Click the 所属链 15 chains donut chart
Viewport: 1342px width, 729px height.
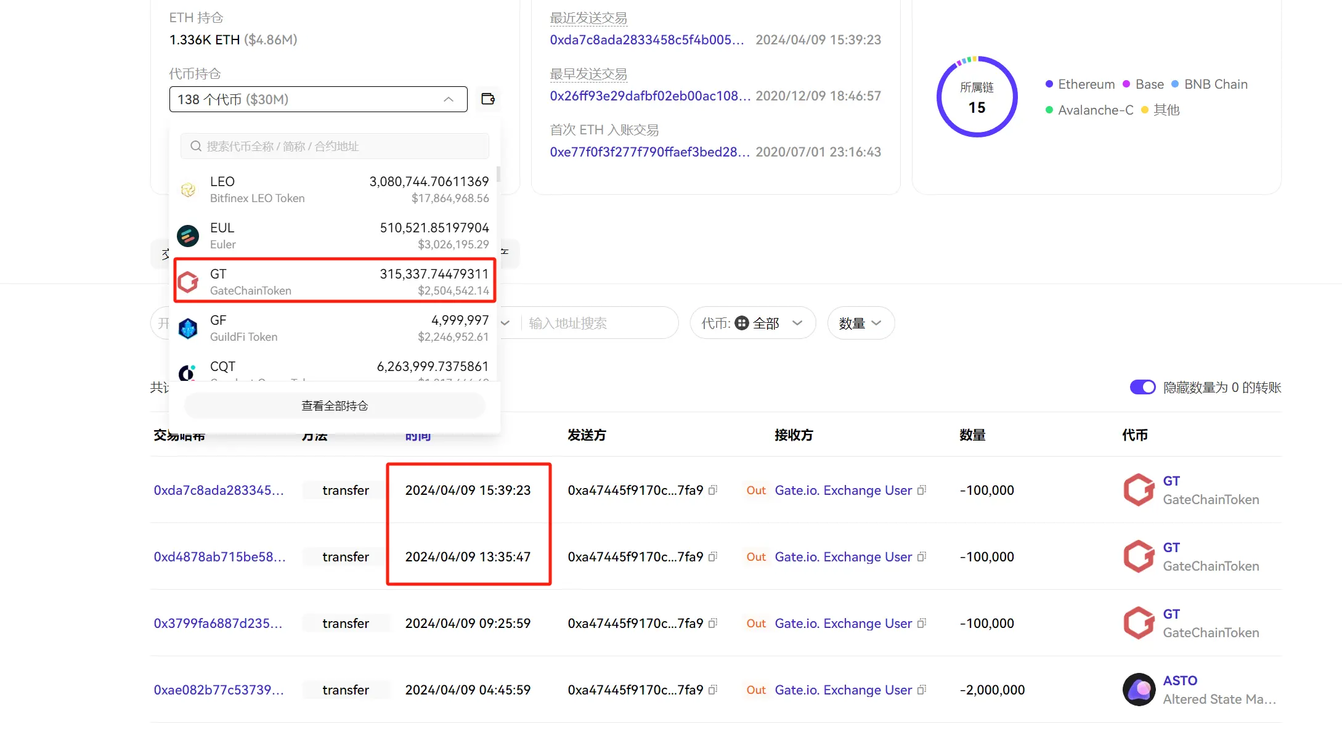click(977, 97)
